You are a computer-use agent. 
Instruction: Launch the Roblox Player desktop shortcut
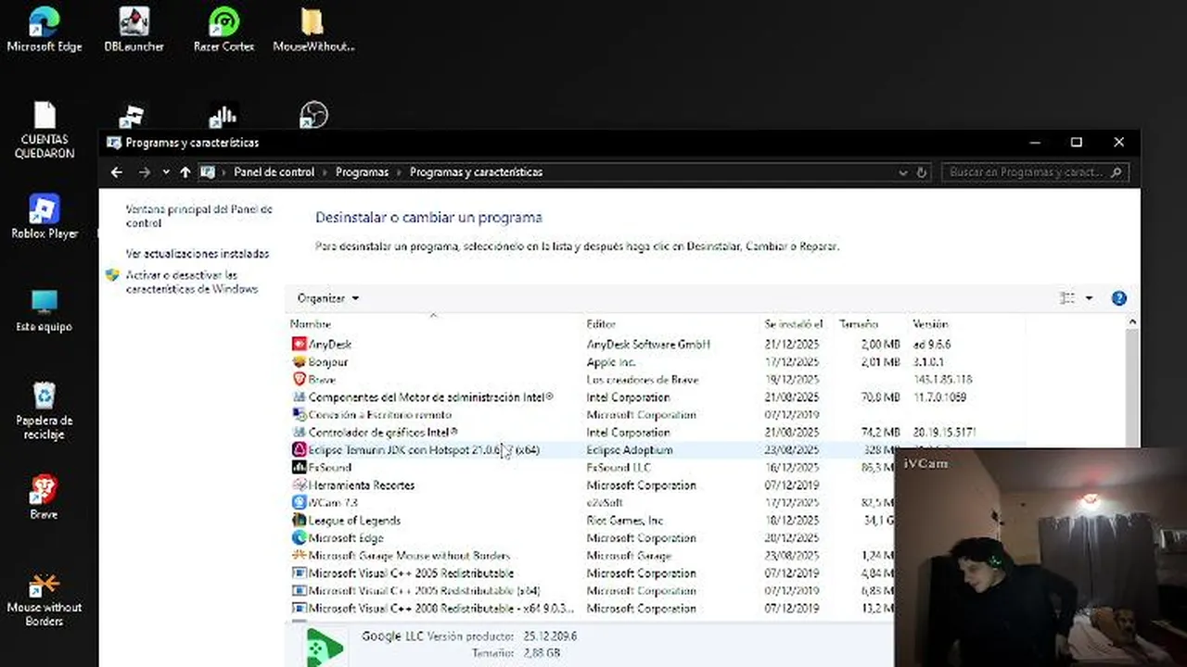pyautogui.click(x=45, y=217)
